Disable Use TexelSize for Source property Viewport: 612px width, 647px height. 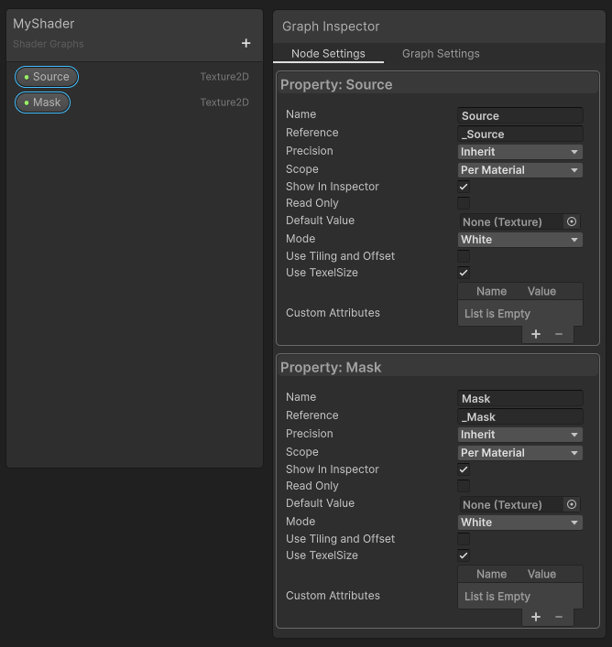(464, 273)
